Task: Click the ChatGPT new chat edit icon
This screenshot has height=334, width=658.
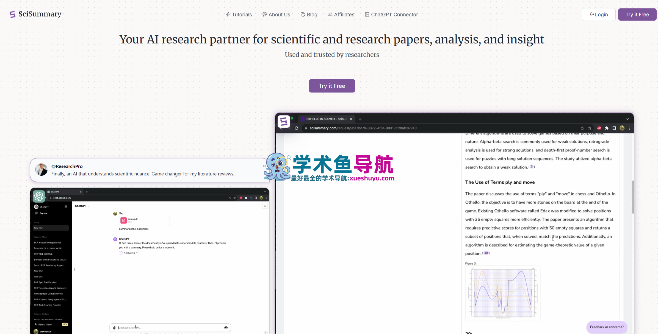Action: pyautogui.click(x=66, y=207)
